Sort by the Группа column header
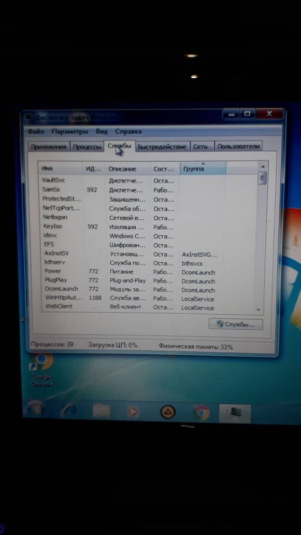This screenshot has width=301, height=535. click(203, 168)
